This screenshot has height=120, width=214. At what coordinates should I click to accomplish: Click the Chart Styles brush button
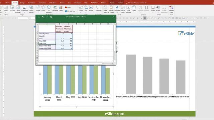click(x=117, y=48)
